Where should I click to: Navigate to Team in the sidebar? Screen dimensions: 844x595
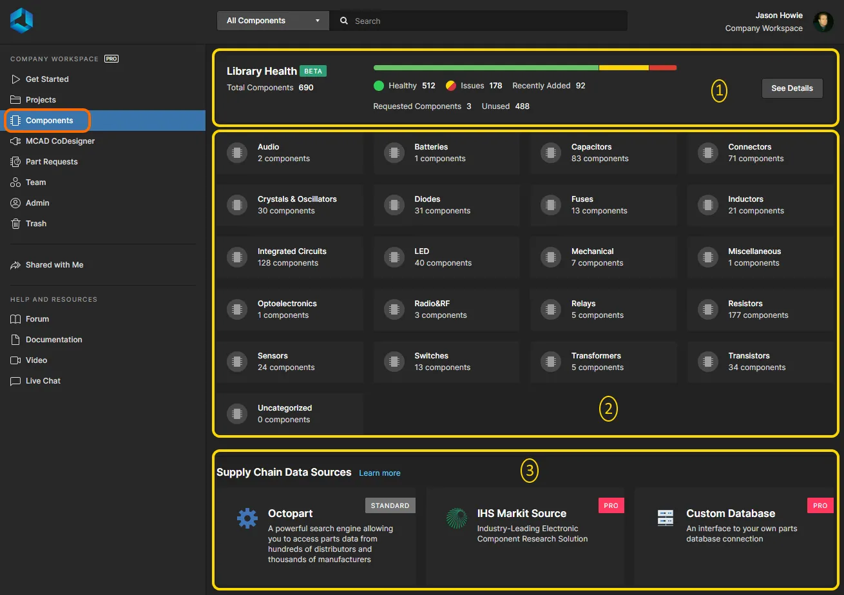[x=103, y=182]
